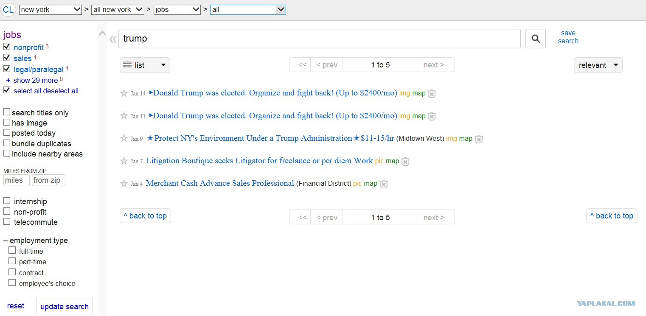646x316 pixels.
Task: Click the search box containing trump
Action: click(320, 39)
